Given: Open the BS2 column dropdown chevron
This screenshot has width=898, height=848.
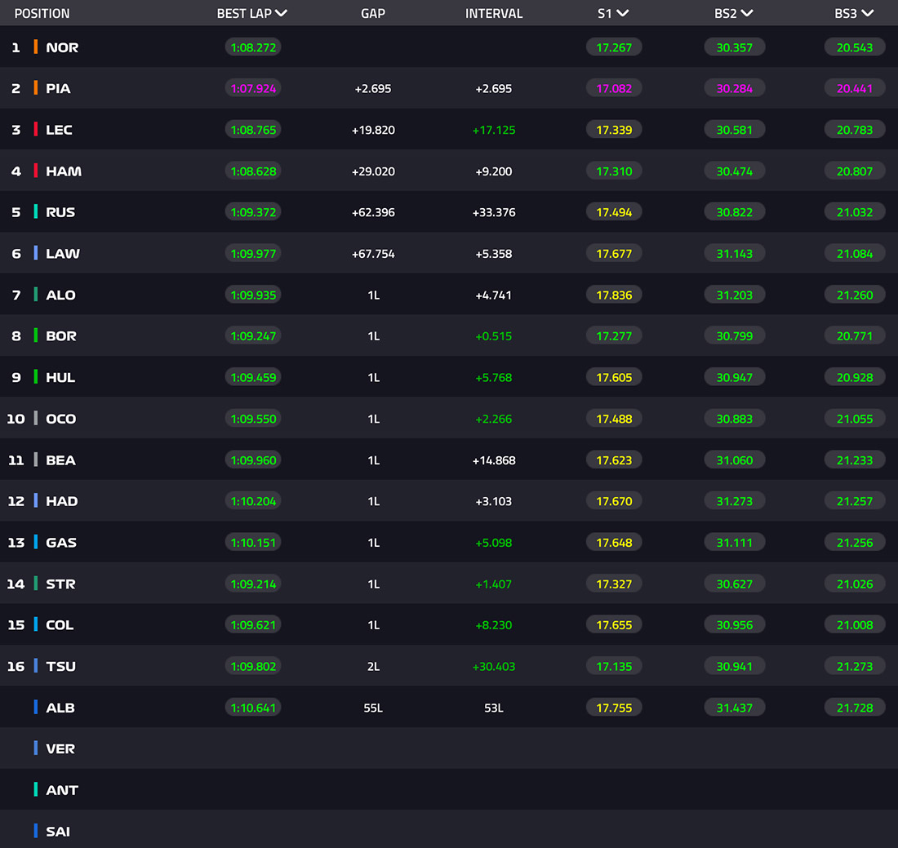Looking at the screenshot, I should (747, 13).
